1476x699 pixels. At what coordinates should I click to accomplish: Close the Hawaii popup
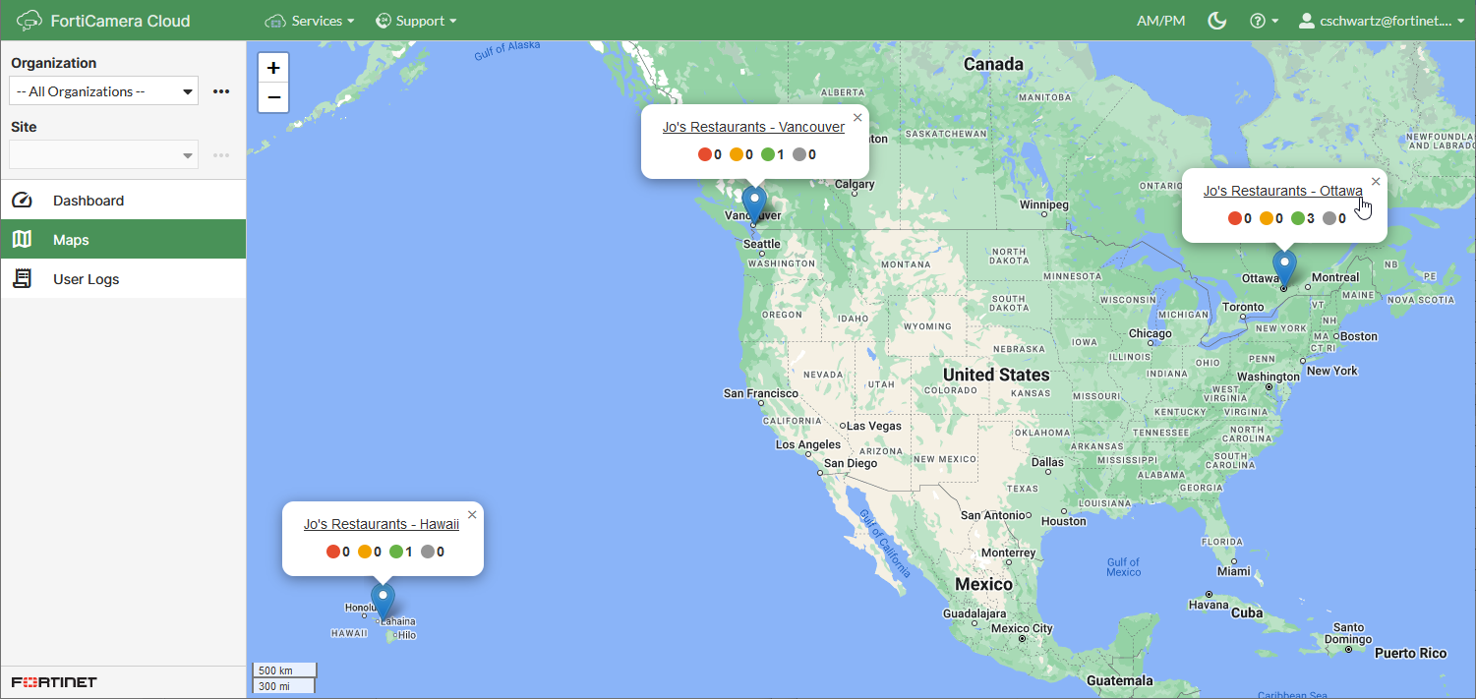pos(472,514)
